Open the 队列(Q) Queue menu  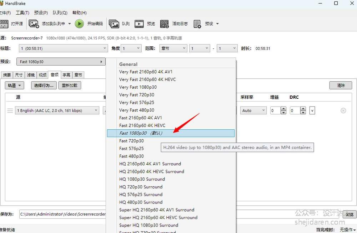[60, 13]
